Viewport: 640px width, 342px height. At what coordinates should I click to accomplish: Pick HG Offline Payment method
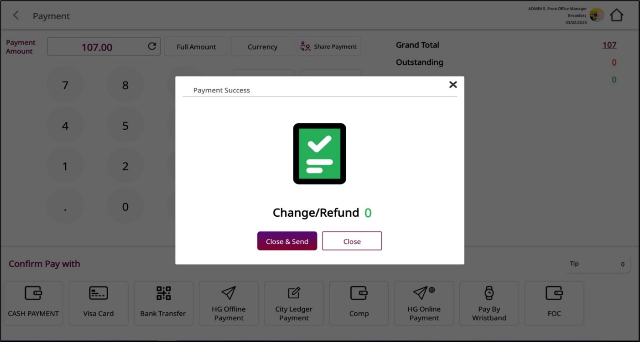[229, 303]
